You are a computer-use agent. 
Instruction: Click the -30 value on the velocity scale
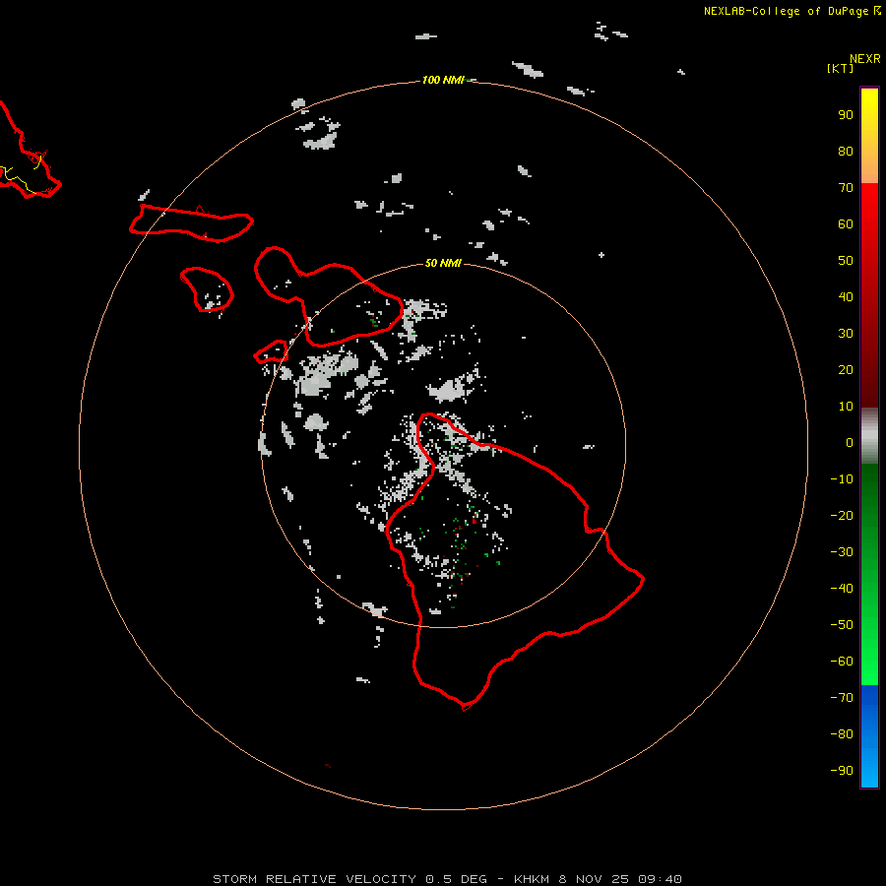[x=842, y=552]
